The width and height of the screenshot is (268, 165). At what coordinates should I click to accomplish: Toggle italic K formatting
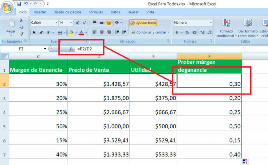(41, 32)
